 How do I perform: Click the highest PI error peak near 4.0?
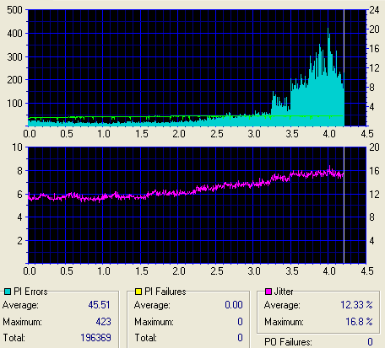click(x=328, y=29)
